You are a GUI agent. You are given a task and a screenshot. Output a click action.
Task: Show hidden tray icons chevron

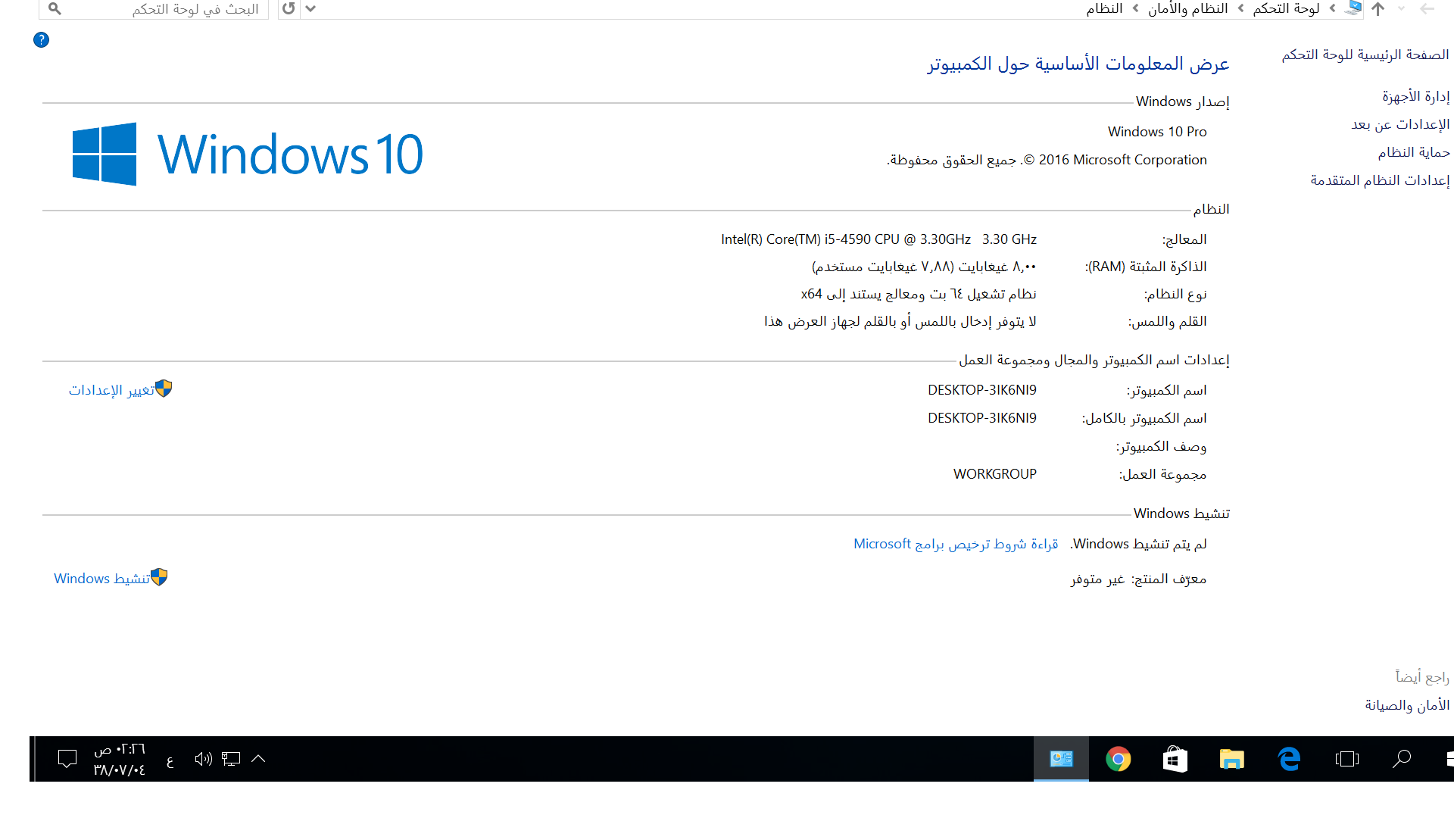tap(258, 759)
